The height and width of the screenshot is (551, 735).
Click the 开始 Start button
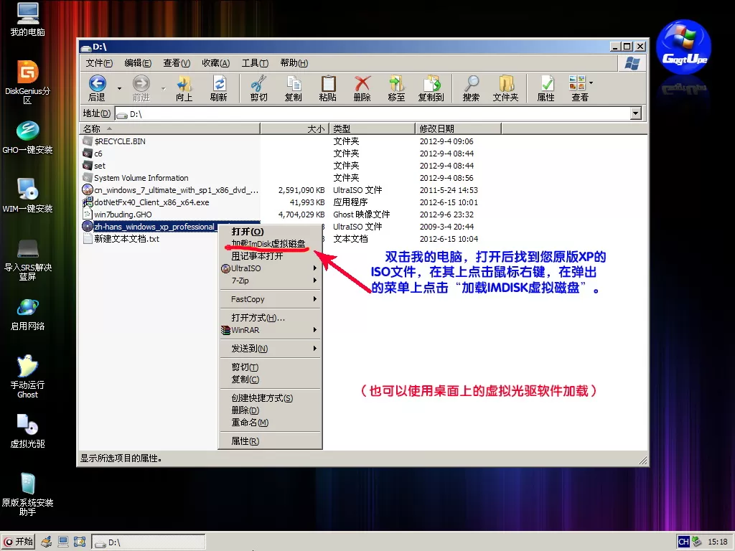click(x=19, y=542)
